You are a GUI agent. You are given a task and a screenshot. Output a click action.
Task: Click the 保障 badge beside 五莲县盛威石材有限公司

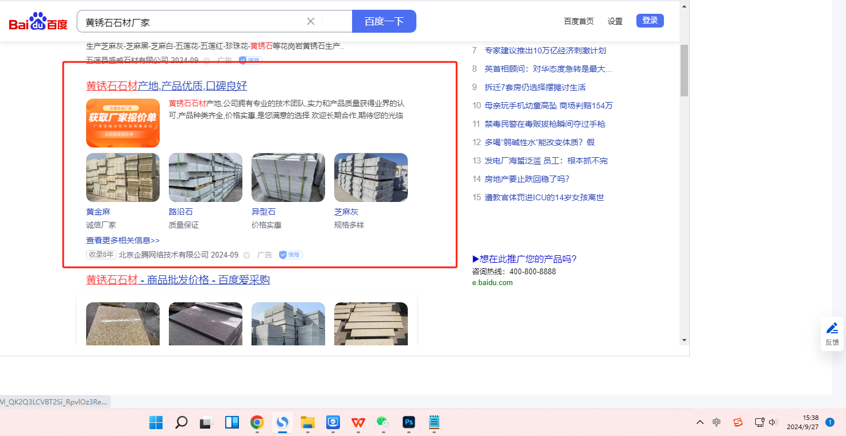pyautogui.click(x=250, y=60)
